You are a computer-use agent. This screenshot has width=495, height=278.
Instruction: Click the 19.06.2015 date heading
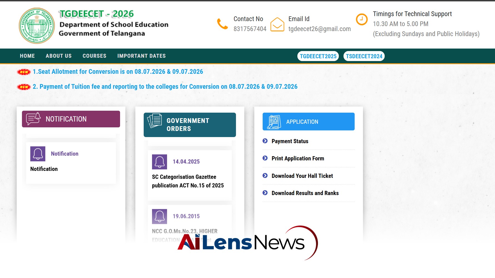[x=186, y=216]
